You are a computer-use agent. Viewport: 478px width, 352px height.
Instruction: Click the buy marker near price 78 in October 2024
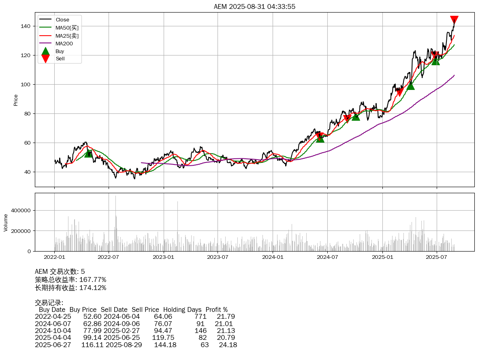pos(356,116)
